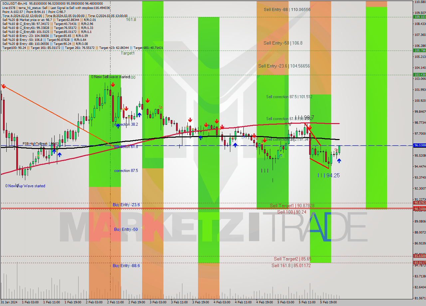
Task: Pick the 'Sell correction 87.5 | 101.512' label
Action: point(289,97)
